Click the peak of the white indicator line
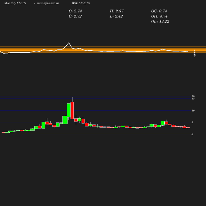The height and width of the screenshot is (206, 206). 69,43
